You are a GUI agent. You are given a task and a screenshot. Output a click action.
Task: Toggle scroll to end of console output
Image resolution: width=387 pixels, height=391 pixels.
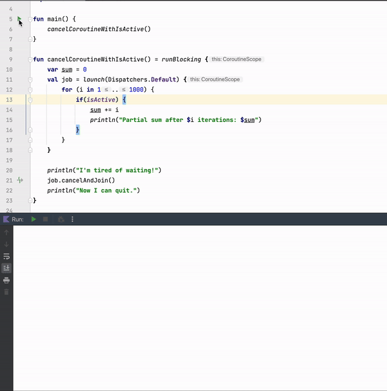coord(6,268)
